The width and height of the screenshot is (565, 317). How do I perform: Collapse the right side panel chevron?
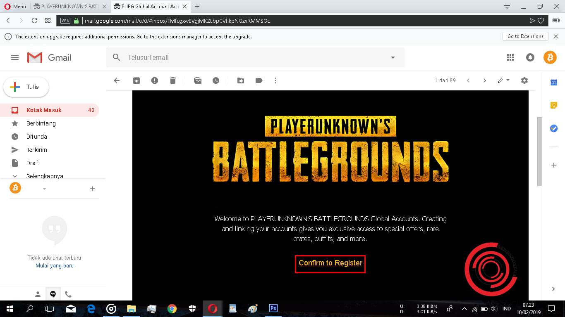click(x=554, y=289)
